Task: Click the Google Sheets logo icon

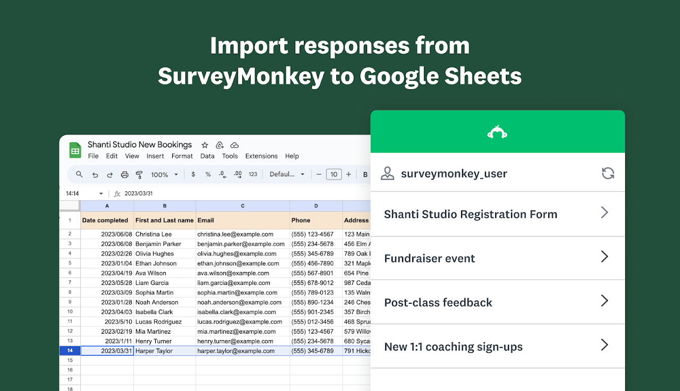Action: point(75,150)
